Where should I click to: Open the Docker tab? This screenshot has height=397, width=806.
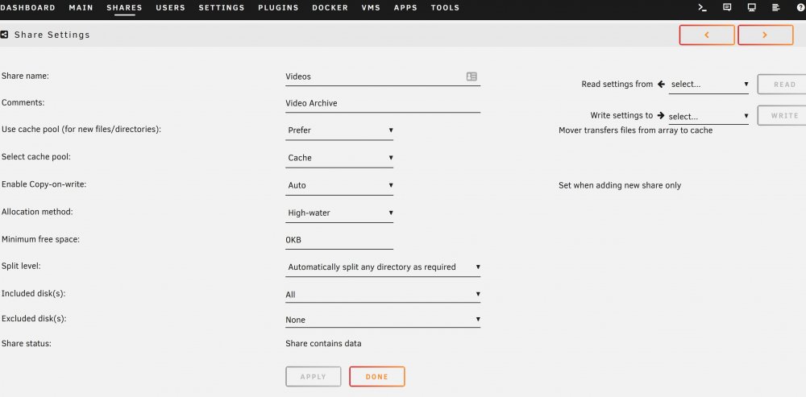pos(330,8)
